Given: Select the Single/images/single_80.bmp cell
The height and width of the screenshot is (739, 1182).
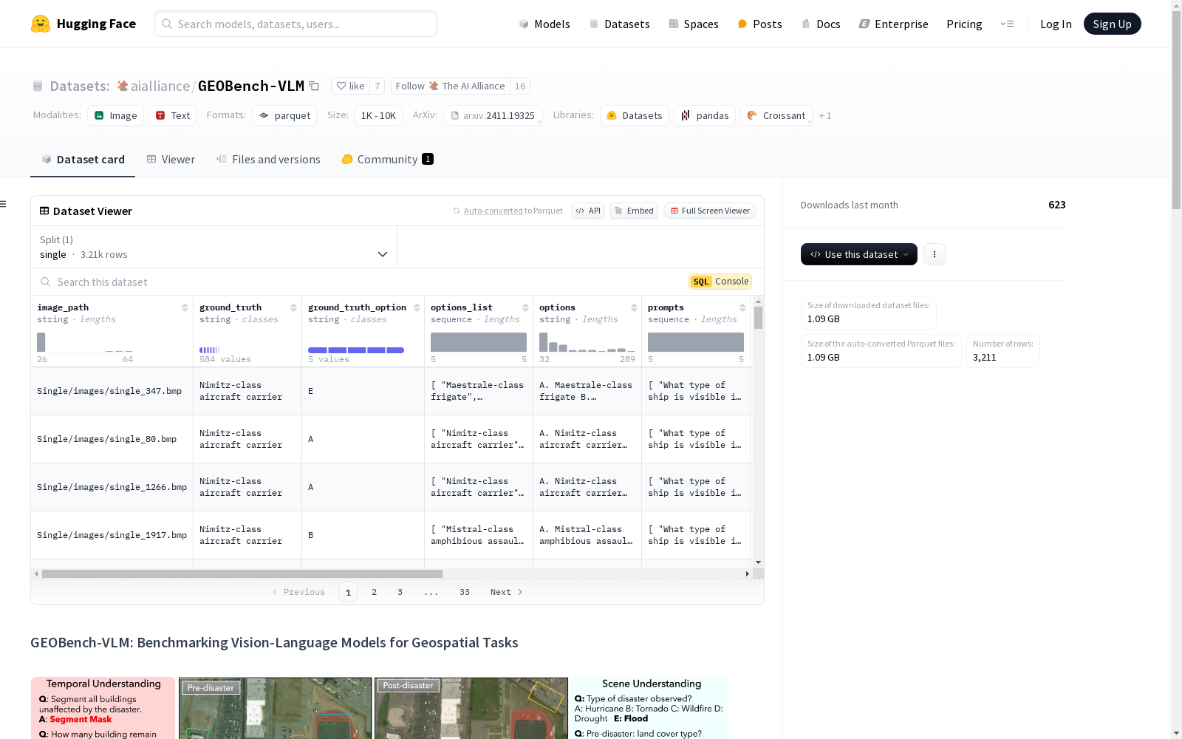Looking at the screenshot, I should [x=112, y=439].
